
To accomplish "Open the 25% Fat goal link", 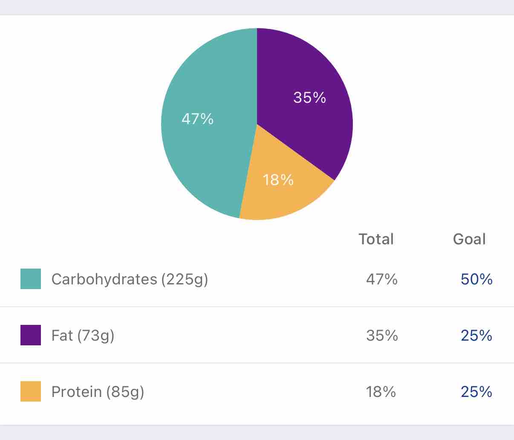I will pos(476,336).
